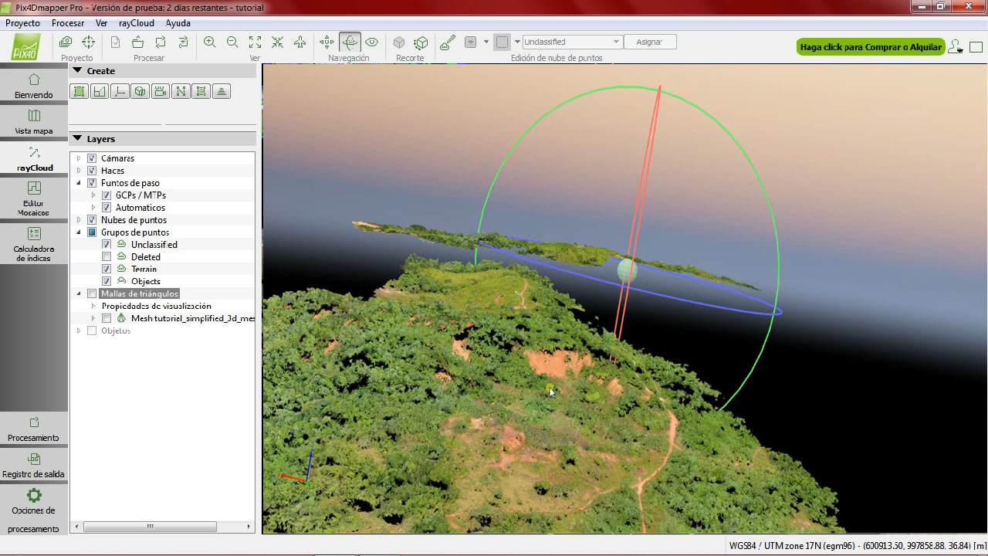Toggle the Automaticos checkbox
Image resolution: width=988 pixels, height=556 pixels.
pos(107,208)
